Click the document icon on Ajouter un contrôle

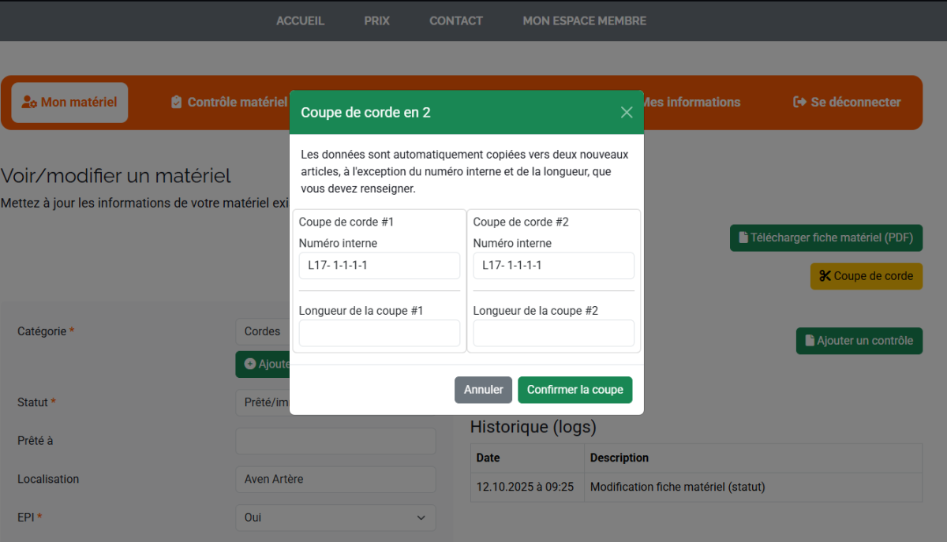coord(809,341)
